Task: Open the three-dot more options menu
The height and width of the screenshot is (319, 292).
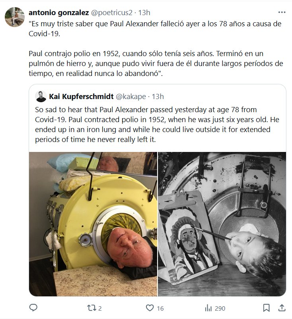Action: [x=282, y=13]
